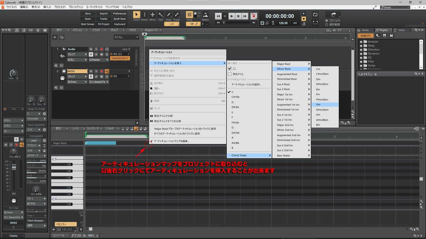This screenshot has height=239, width=426.
Task: Open the Minor Root submenu
Action: pos(291,69)
